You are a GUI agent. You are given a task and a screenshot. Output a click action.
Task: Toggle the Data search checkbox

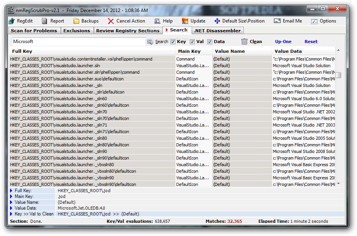tap(210, 42)
